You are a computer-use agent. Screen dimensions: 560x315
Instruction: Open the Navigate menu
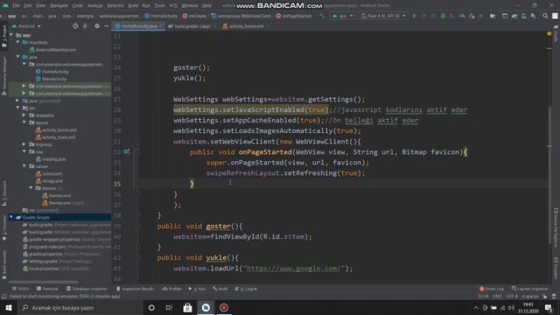point(59,5)
